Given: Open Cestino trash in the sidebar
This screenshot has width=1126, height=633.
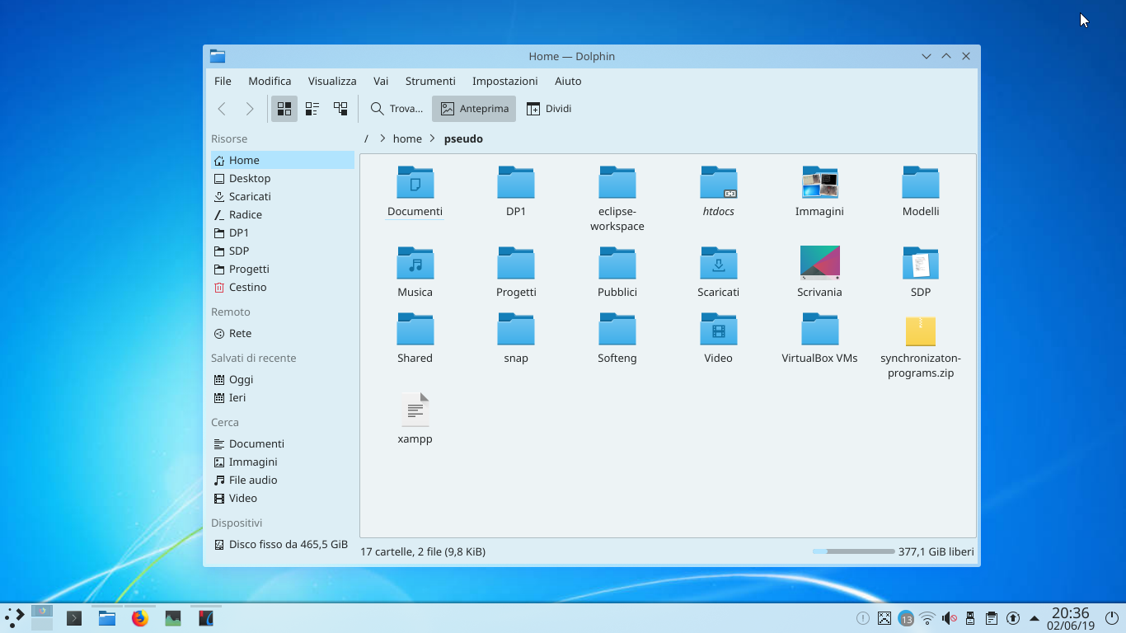Looking at the screenshot, I should pyautogui.click(x=283, y=287).
